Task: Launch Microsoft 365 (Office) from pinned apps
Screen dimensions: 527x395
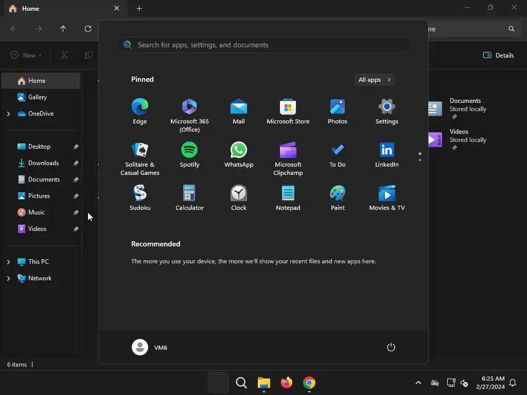Action: [189, 116]
